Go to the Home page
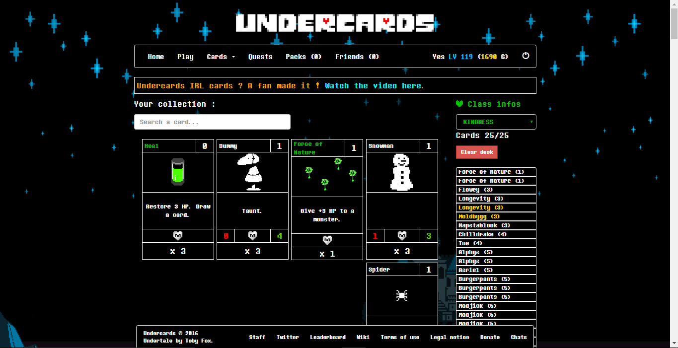The image size is (678, 348). click(155, 57)
